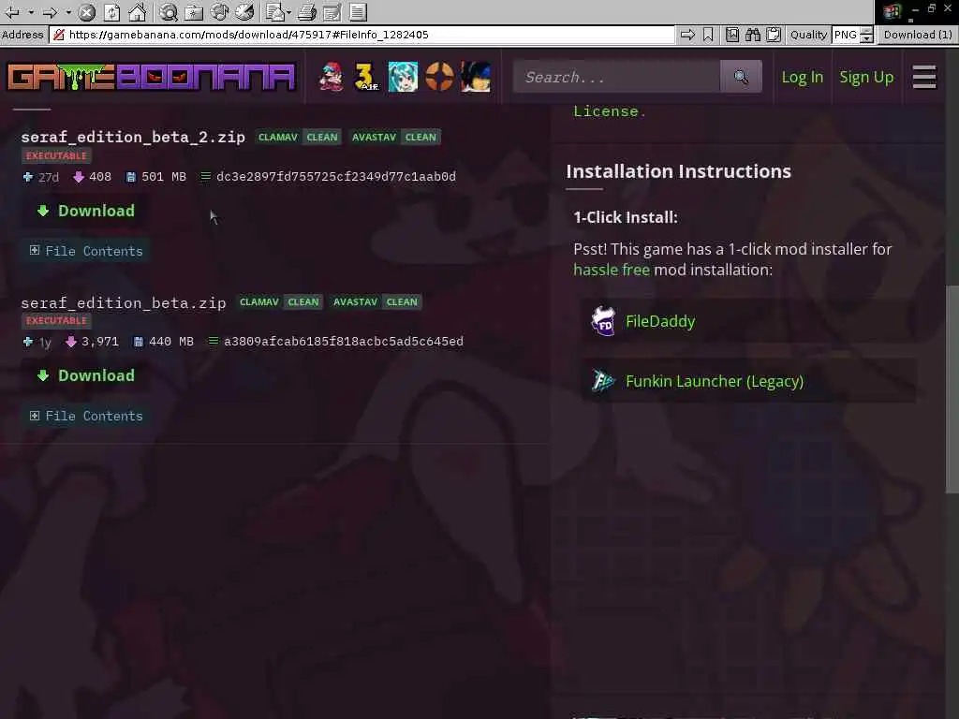The width and height of the screenshot is (959, 719).
Task: Focus the Address URL field
Action: coord(361,35)
